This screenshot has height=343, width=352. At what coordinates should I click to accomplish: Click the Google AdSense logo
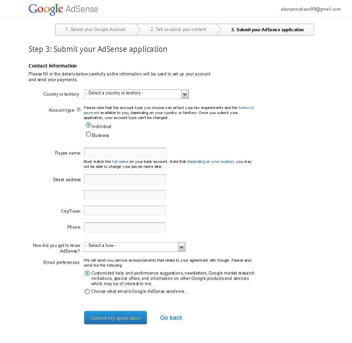click(x=63, y=9)
